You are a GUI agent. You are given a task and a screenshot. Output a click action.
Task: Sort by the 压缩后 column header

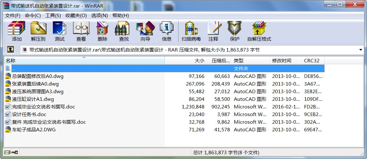(x=219, y=61)
